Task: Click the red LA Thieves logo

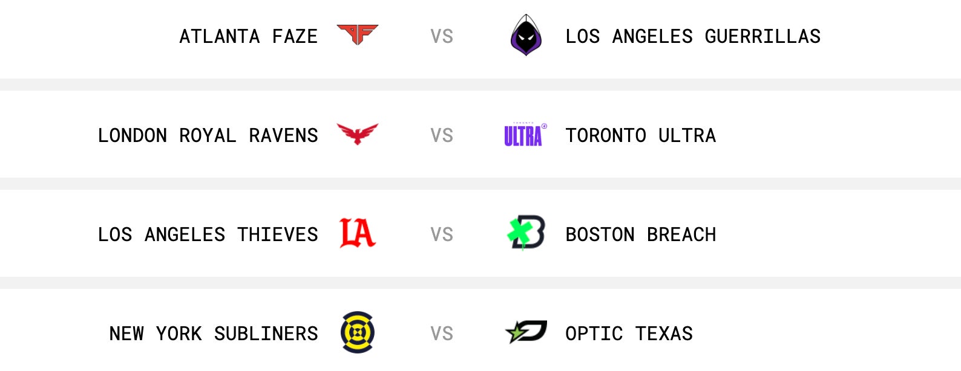Action: click(357, 233)
